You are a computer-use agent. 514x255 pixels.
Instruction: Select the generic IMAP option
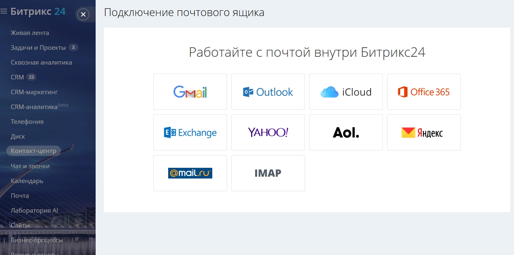pos(268,173)
